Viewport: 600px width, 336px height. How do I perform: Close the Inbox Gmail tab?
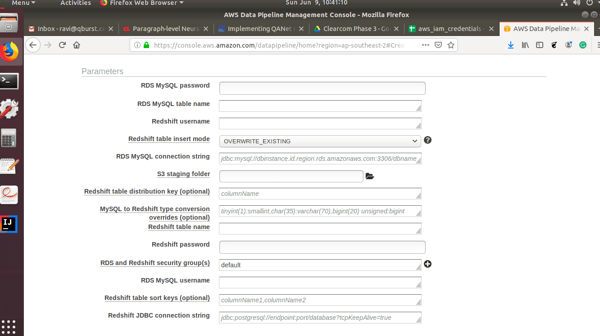click(x=111, y=29)
